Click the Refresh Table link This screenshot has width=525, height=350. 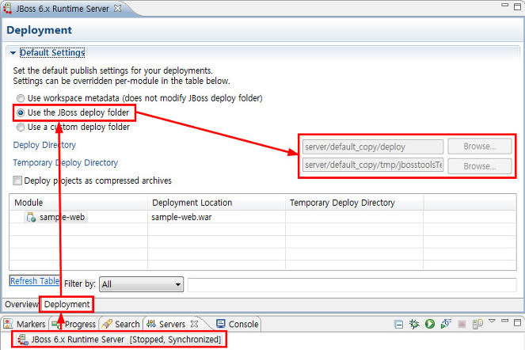tap(35, 281)
